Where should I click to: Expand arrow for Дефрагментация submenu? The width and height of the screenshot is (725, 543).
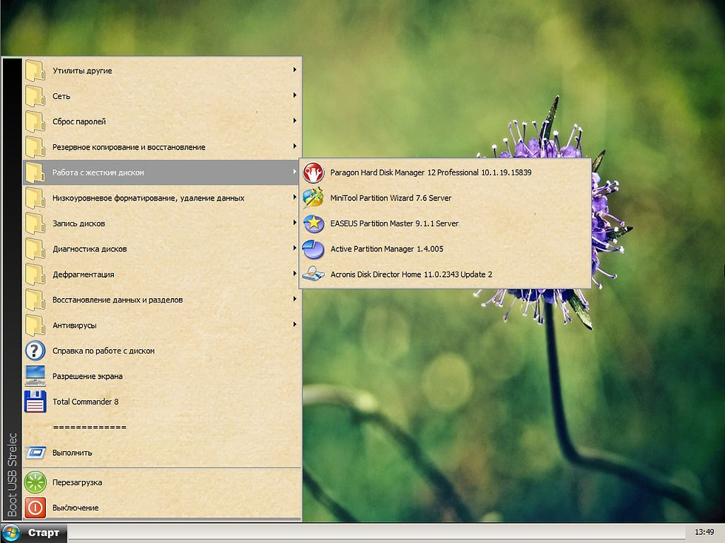pos(294,274)
